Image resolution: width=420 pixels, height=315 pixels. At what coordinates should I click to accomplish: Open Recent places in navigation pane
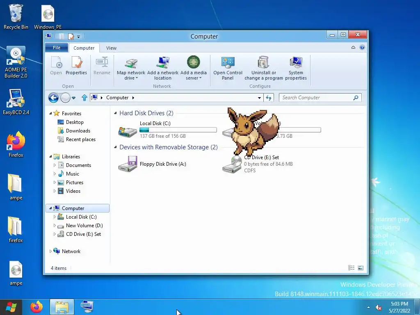coord(81,139)
